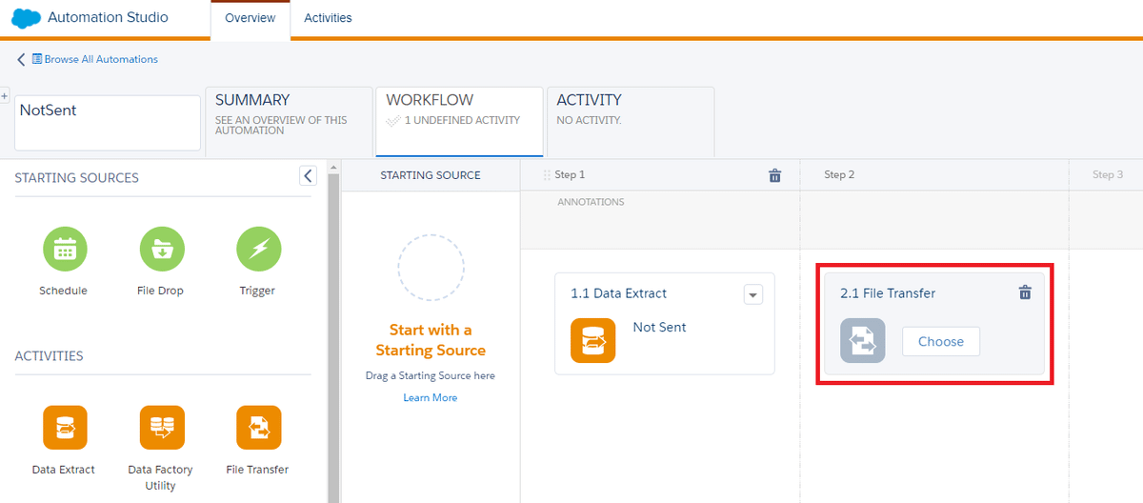Click the Choose button for File Transfer

click(x=941, y=341)
